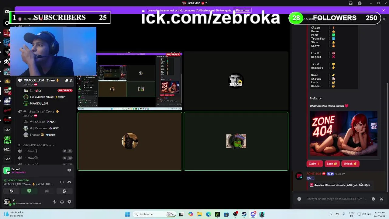This screenshot has width=389, height=219.
Task: Focus the Envoyer un message input
Action: tap(337, 199)
